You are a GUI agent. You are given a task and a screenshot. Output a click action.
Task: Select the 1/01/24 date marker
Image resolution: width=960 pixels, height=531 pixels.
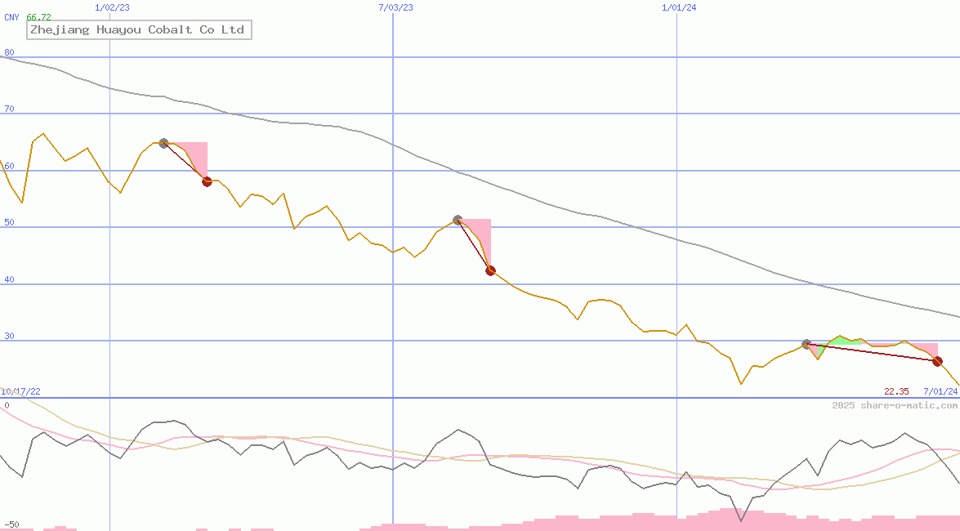(679, 7)
